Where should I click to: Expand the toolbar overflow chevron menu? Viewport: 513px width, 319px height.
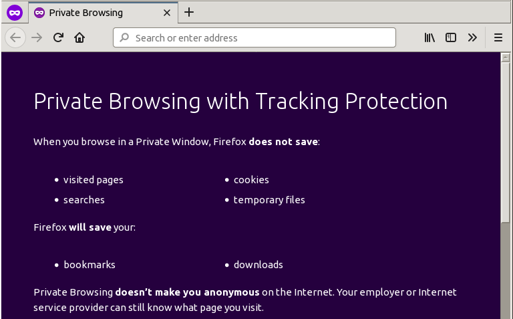tap(472, 38)
